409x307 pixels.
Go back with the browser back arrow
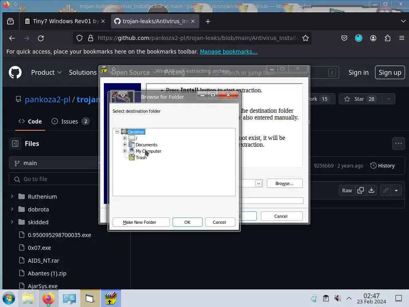[12, 38]
